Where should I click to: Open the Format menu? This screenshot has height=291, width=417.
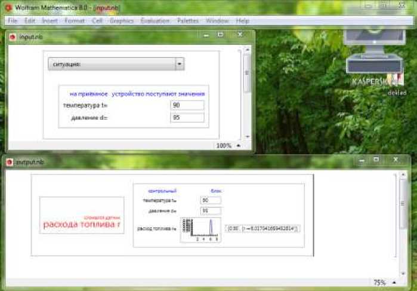(x=75, y=21)
